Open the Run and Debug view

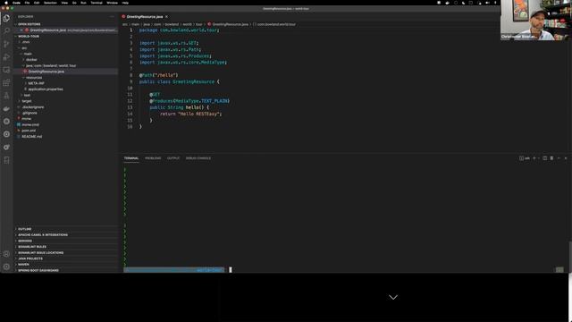(6, 56)
